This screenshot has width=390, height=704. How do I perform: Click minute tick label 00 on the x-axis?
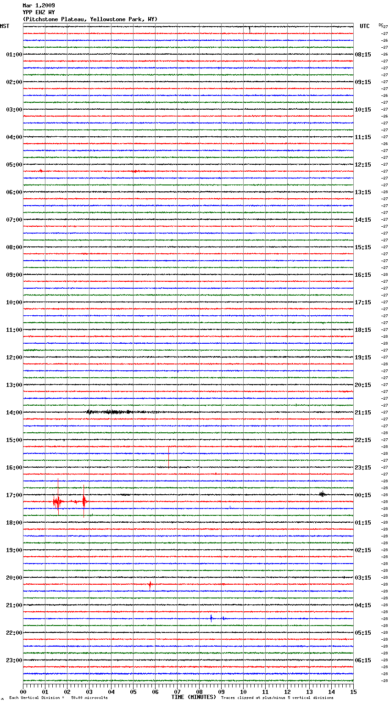(x=23, y=692)
